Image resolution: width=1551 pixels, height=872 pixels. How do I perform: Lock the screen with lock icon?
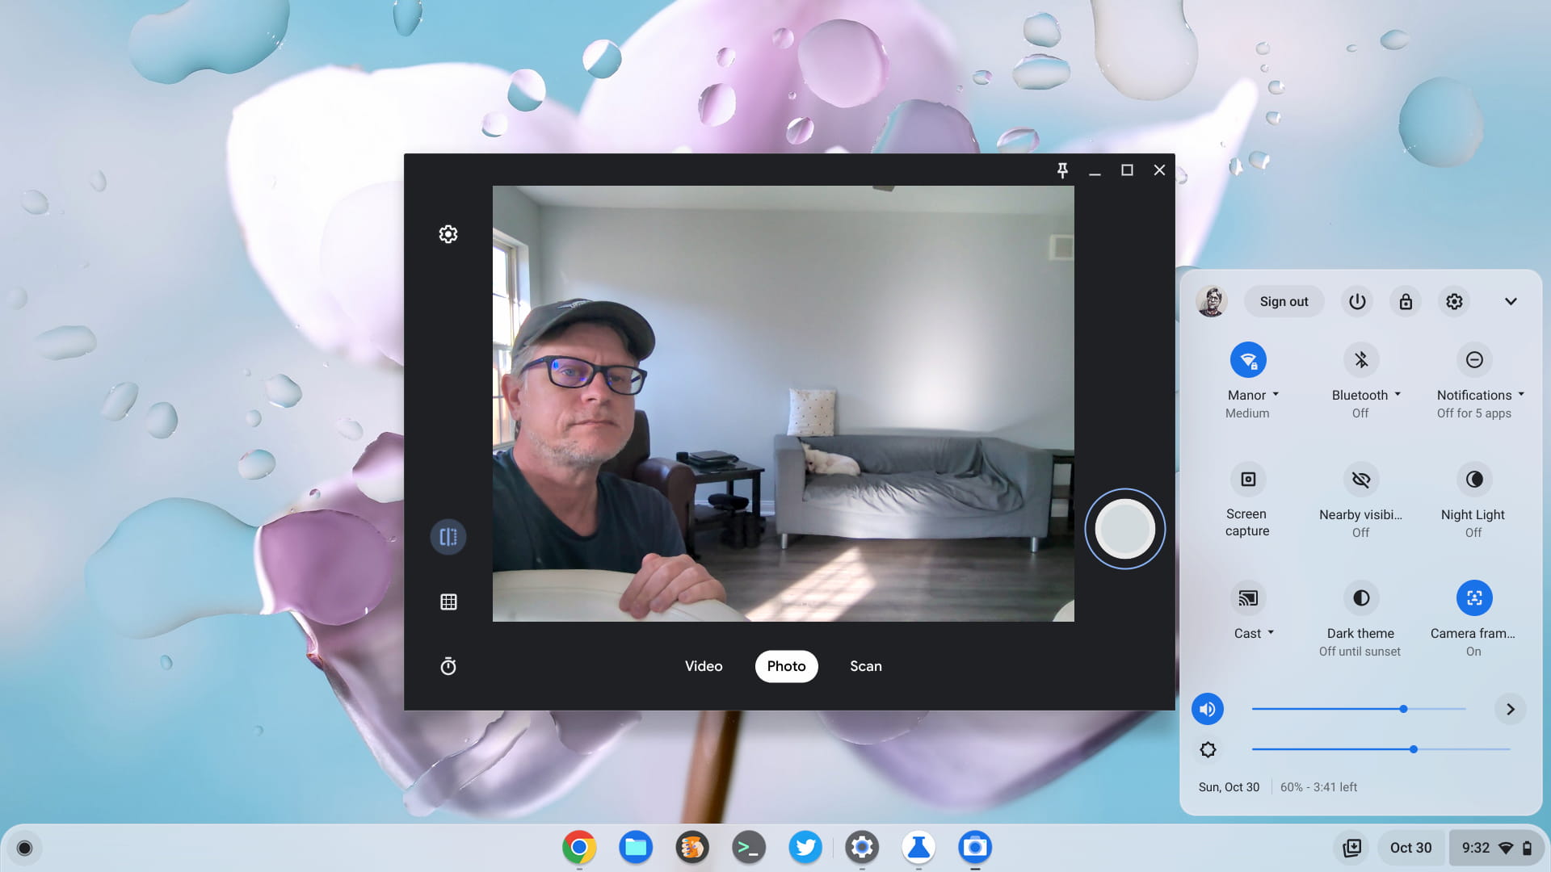pyautogui.click(x=1406, y=301)
